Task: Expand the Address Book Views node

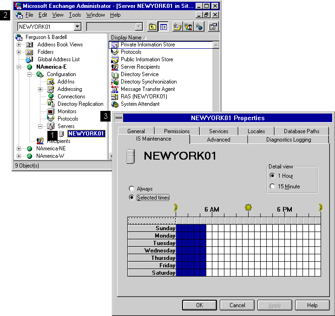Action: point(19,45)
